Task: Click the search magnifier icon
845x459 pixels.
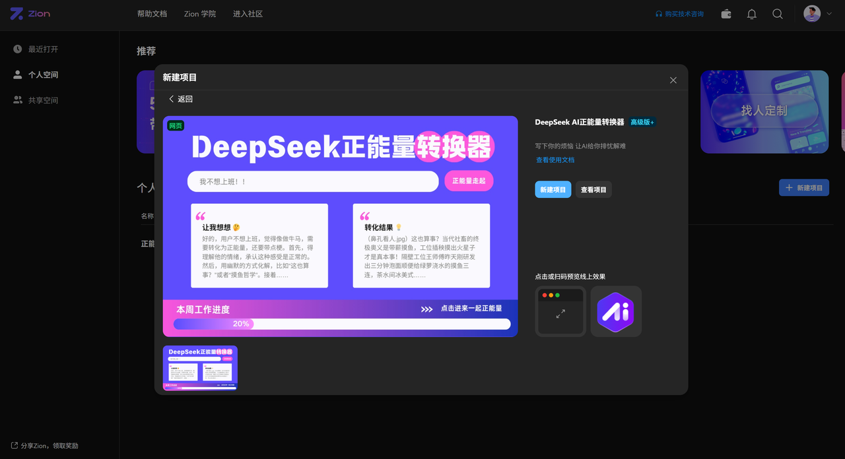Action: coord(778,14)
